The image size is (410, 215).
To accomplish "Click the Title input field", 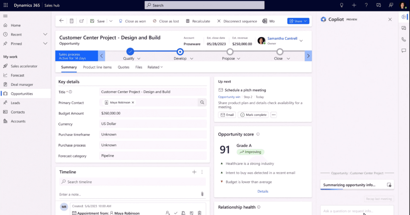I will coord(153,92).
